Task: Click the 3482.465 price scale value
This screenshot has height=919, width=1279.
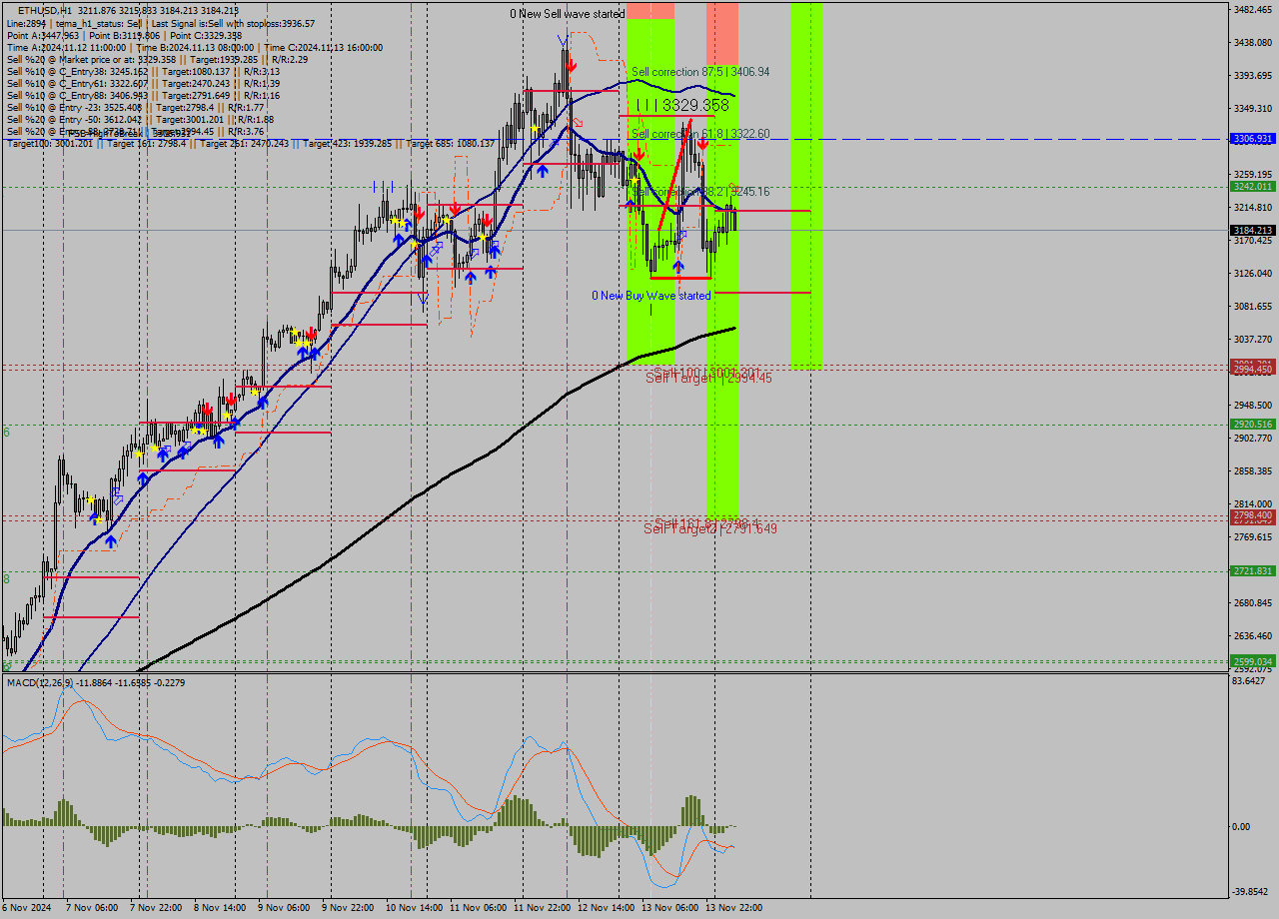Action: click(1253, 10)
